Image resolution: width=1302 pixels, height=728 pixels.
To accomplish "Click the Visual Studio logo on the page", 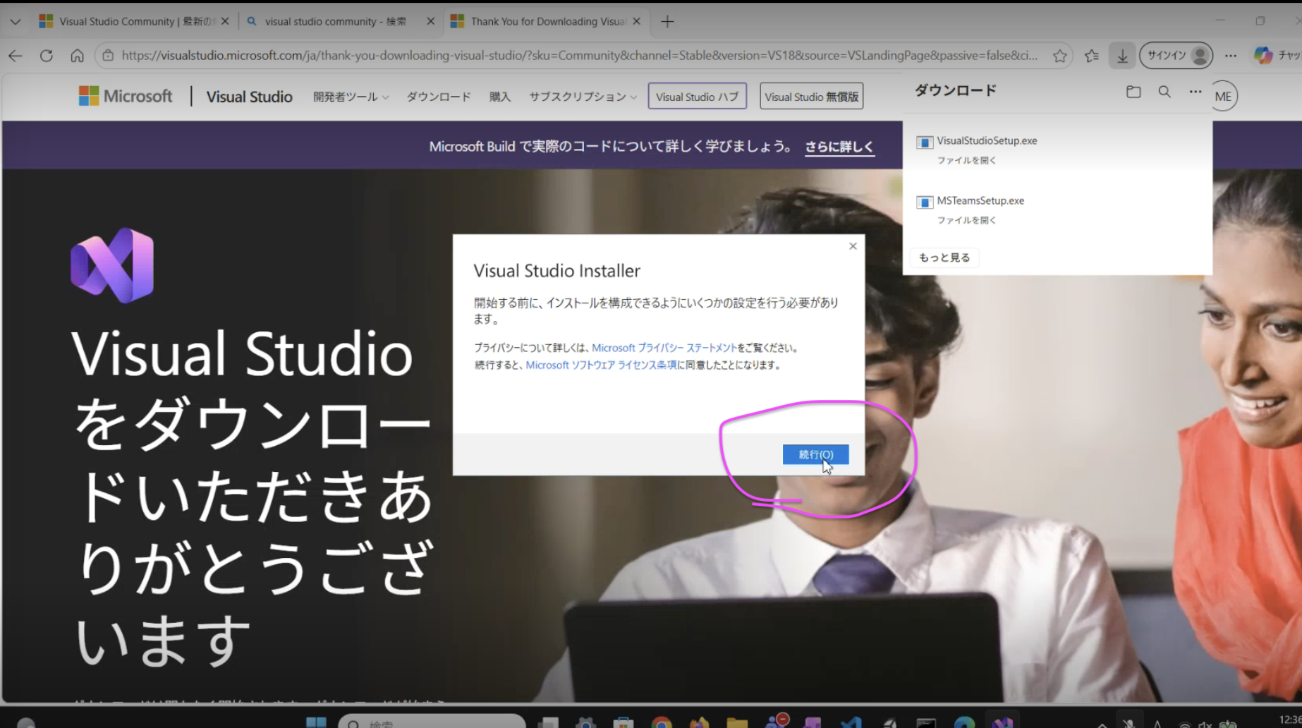I will point(112,265).
